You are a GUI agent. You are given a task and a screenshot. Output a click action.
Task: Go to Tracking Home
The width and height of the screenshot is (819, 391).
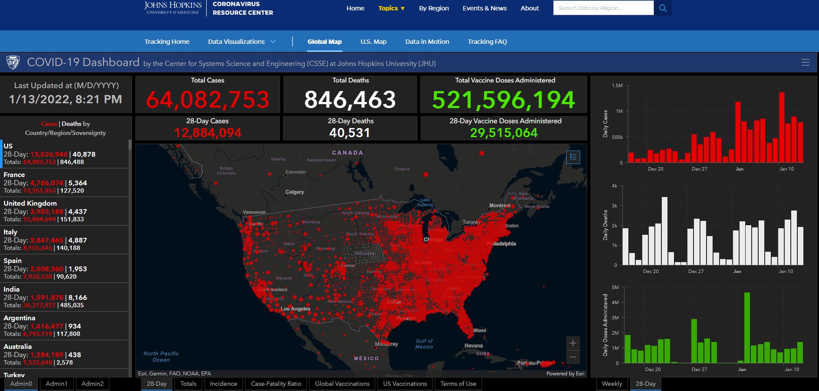point(167,42)
